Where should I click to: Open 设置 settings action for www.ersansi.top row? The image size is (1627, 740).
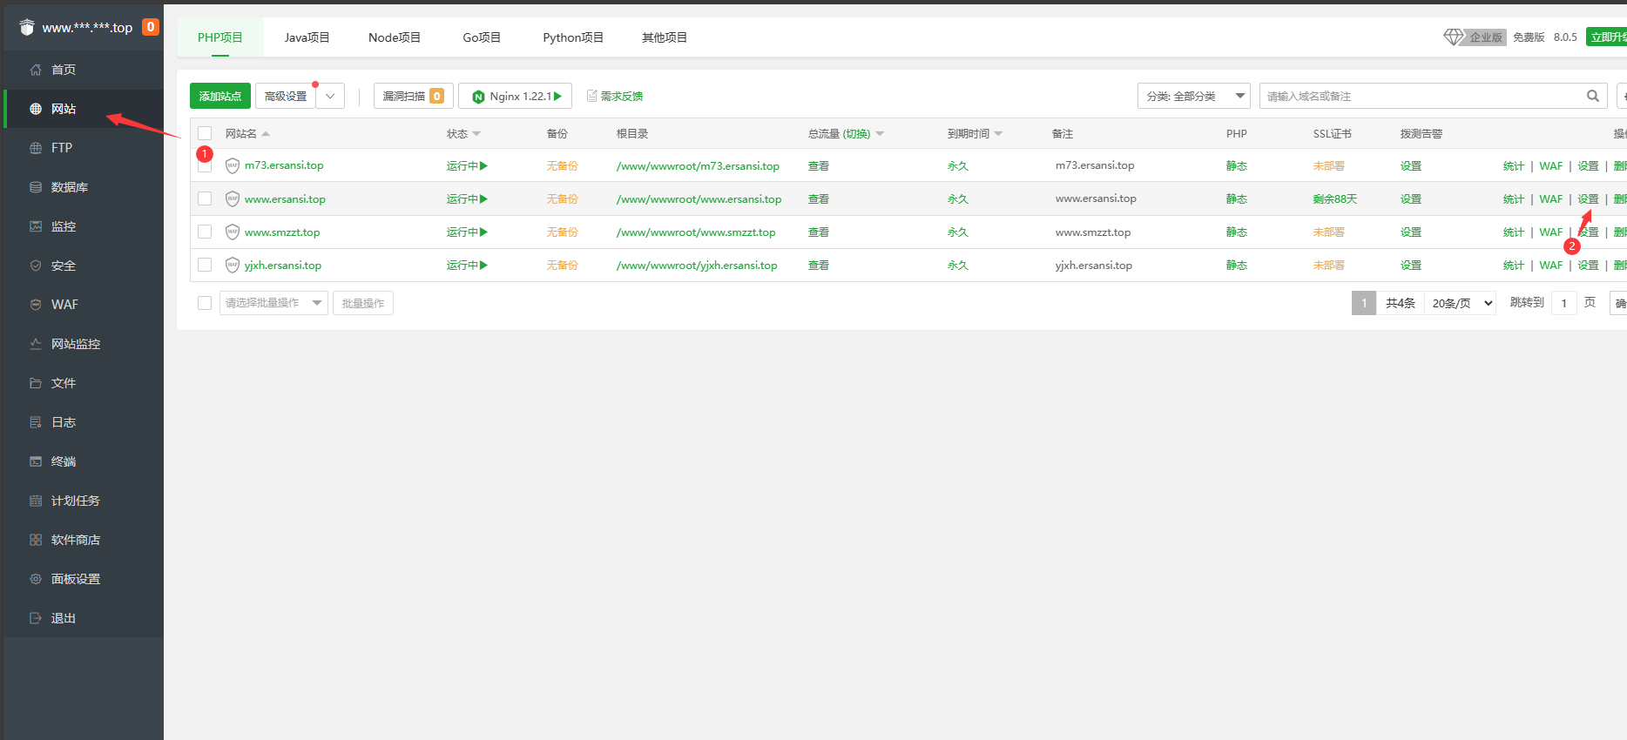pos(1589,198)
